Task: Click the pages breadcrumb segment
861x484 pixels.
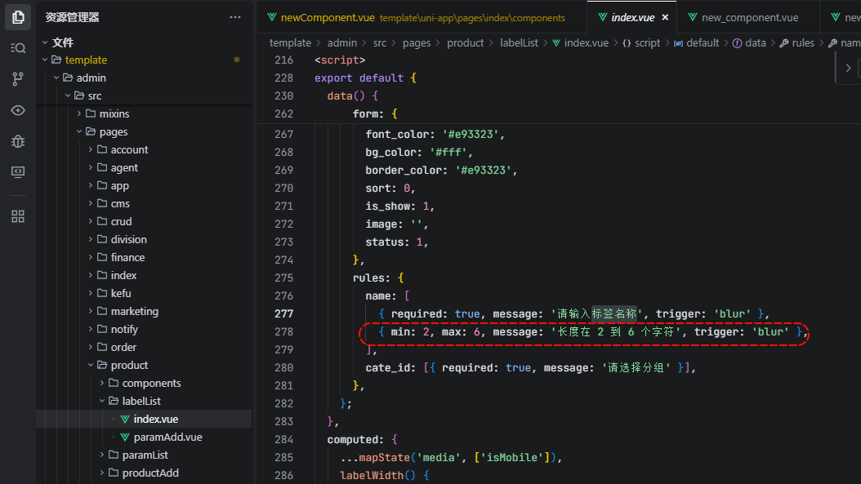Action: point(417,42)
